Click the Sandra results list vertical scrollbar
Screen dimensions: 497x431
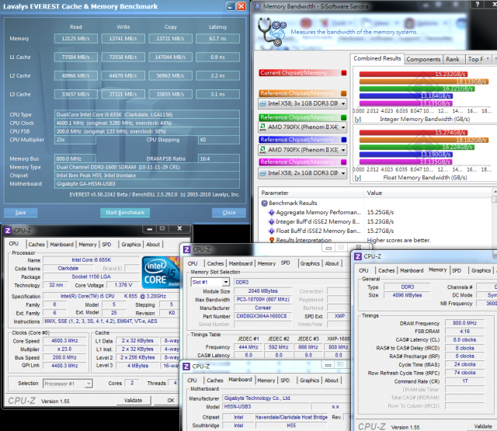click(494, 217)
